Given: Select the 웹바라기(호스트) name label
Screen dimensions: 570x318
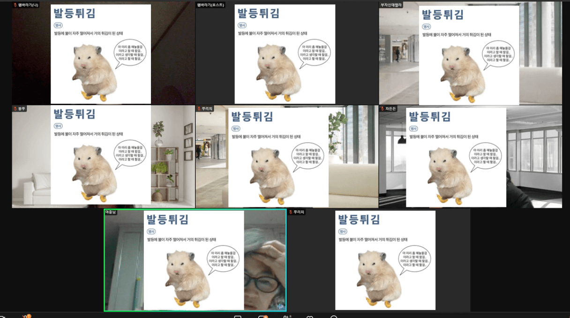Looking at the screenshot, I should click(211, 5).
